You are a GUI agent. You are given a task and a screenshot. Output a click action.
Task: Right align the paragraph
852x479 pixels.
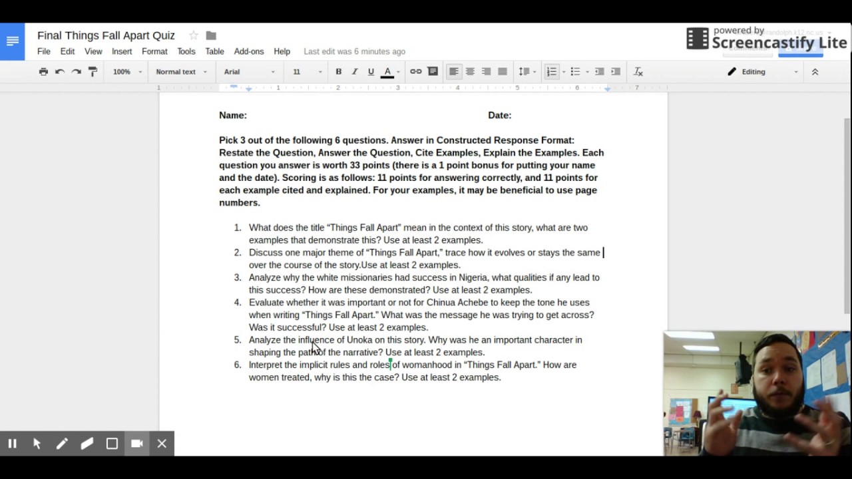pos(487,71)
